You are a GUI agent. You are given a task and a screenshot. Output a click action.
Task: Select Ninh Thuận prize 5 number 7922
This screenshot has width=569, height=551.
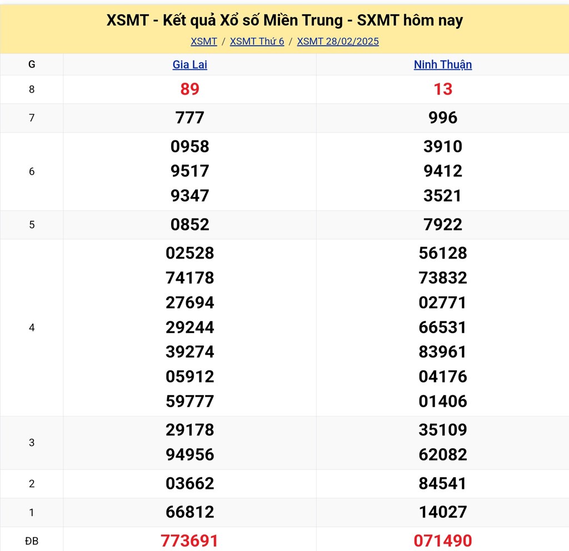pyautogui.click(x=443, y=225)
